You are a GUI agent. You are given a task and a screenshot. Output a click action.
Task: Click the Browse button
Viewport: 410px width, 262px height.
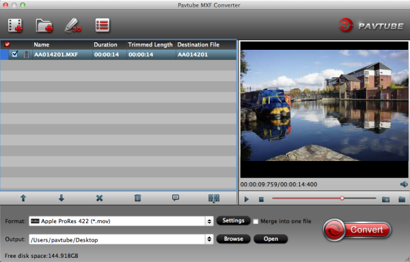point(233,239)
